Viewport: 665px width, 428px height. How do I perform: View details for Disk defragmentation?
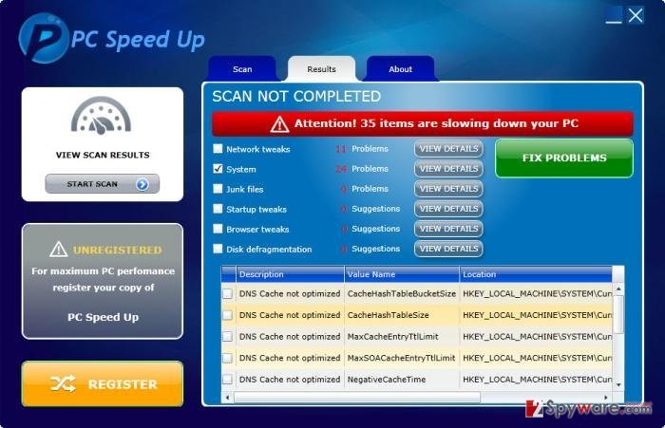[448, 249]
